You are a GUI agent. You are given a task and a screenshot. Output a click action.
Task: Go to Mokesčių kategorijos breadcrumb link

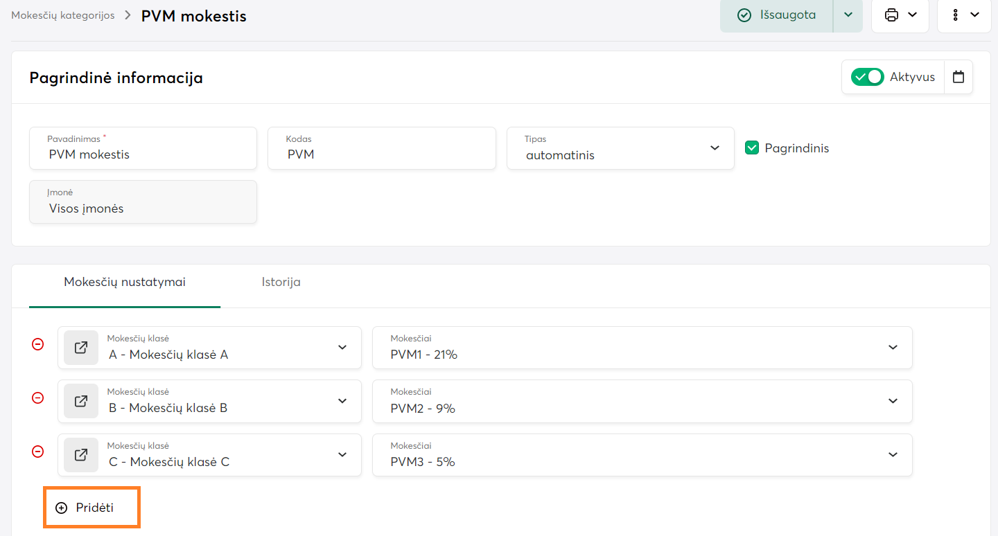(63, 15)
